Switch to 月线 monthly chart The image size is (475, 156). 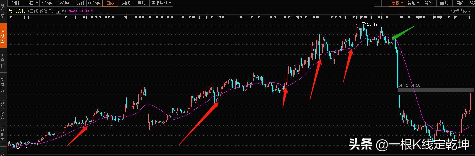[x=141, y=3]
